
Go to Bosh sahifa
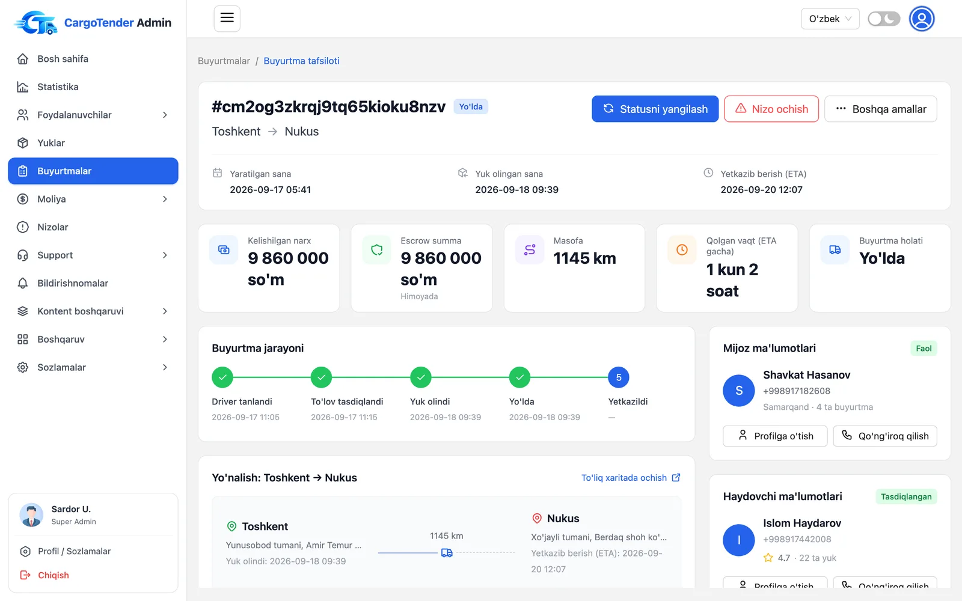[93, 59]
